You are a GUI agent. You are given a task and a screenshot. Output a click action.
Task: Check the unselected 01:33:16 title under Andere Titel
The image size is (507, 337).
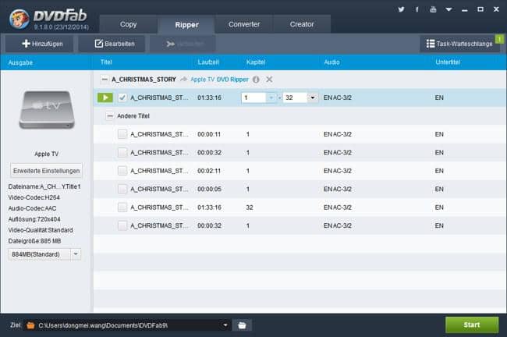click(122, 208)
